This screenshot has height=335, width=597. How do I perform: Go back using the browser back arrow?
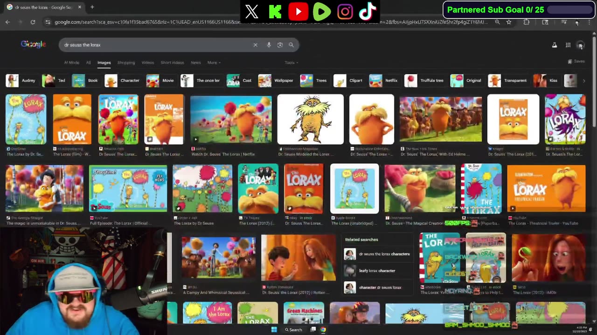pyautogui.click(x=7, y=22)
